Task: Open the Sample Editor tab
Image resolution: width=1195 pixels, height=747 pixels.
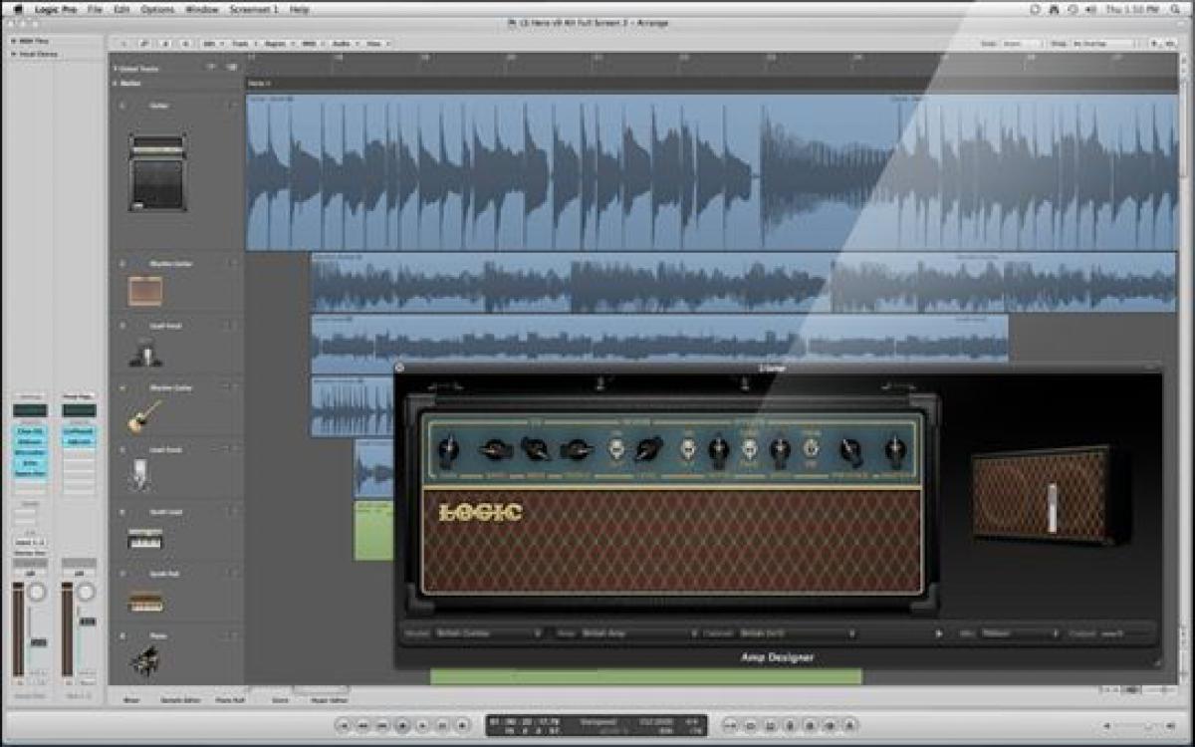Action: [x=178, y=700]
